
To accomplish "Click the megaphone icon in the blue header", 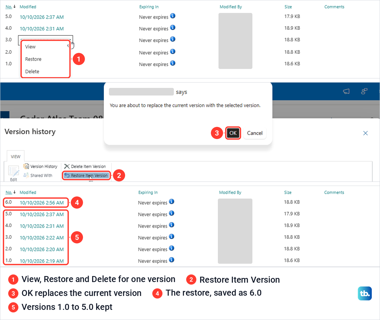I will (x=346, y=91).
